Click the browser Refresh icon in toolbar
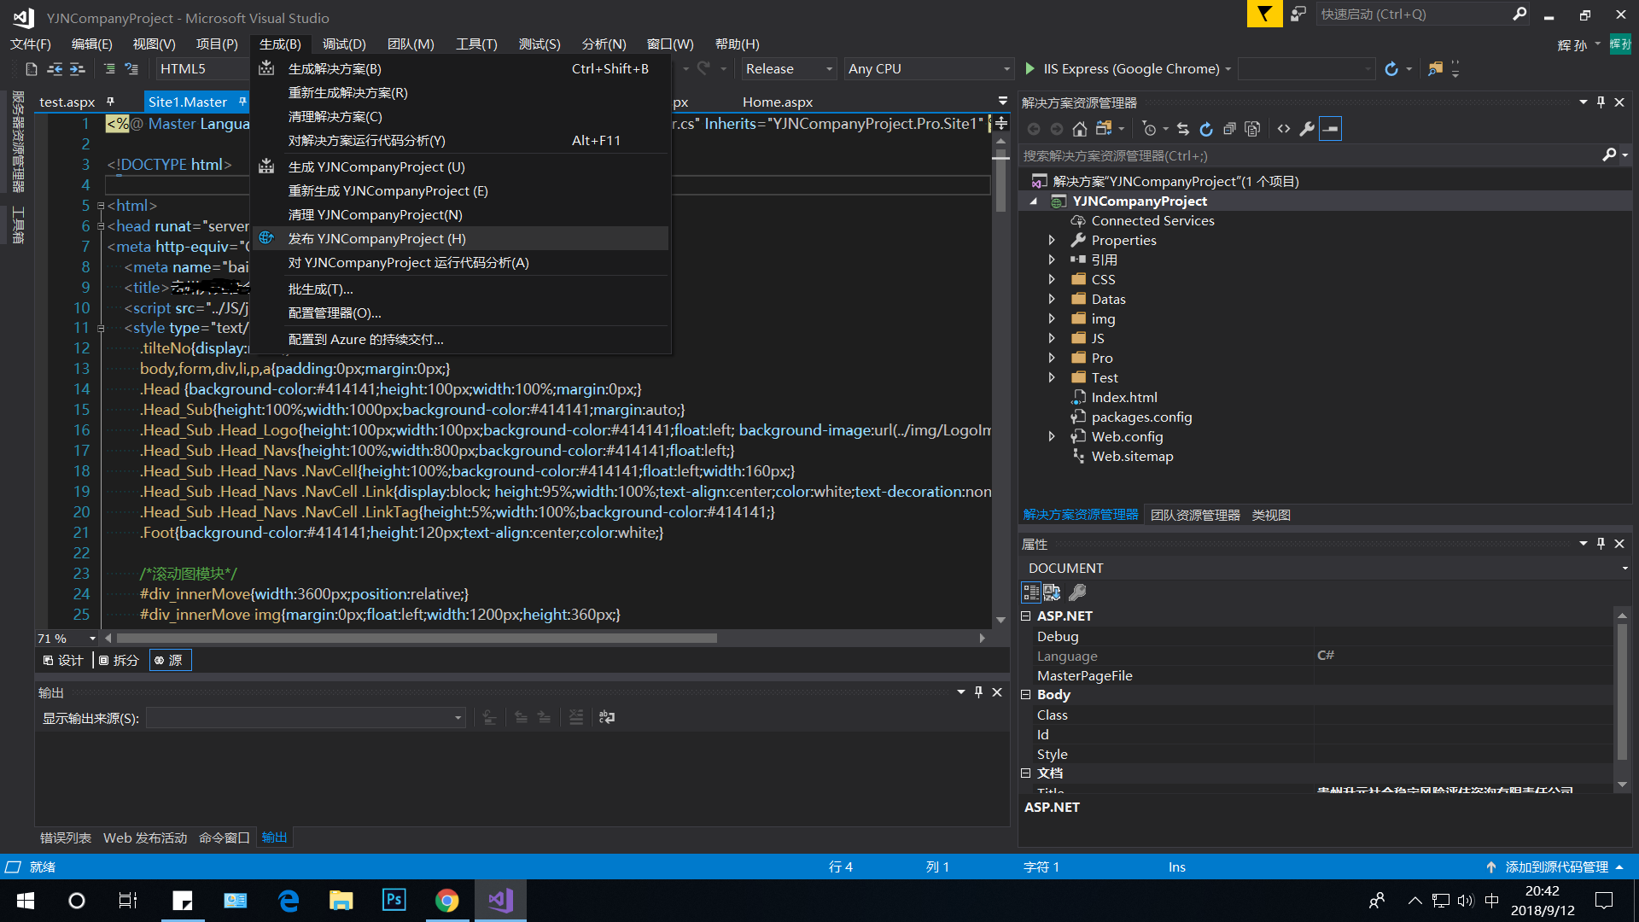This screenshot has height=922, width=1639. coord(1391,69)
